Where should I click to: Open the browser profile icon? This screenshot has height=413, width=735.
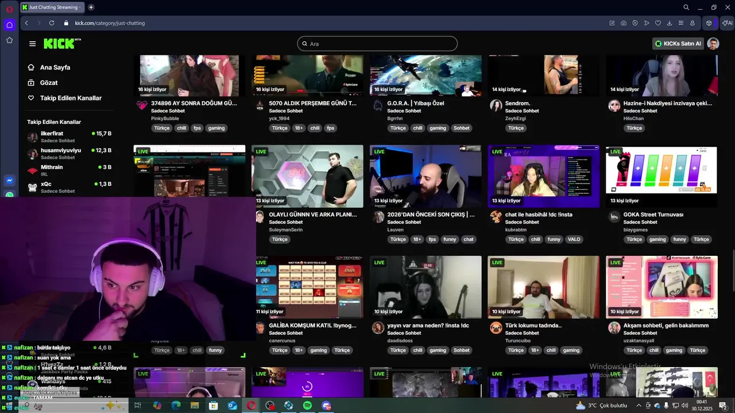click(693, 23)
